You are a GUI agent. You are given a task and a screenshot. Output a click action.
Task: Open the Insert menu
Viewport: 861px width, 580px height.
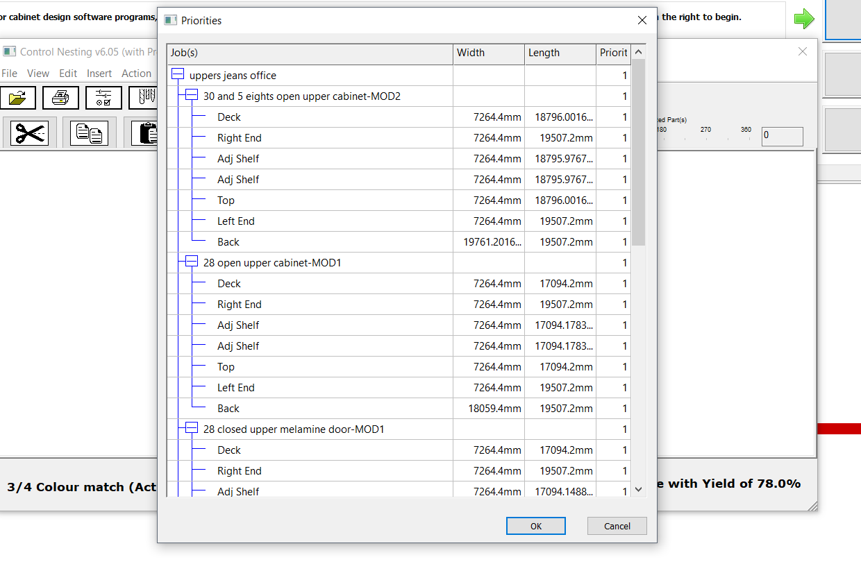[x=99, y=74]
